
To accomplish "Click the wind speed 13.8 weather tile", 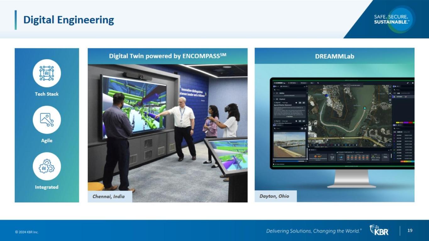I will click(332, 158).
